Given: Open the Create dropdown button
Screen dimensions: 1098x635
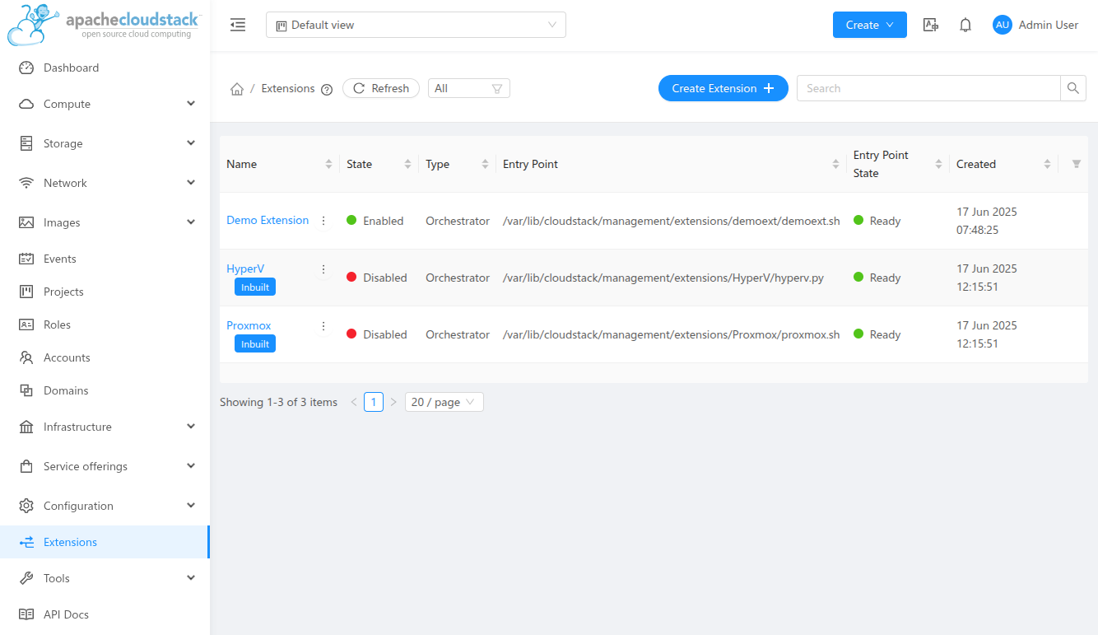Looking at the screenshot, I should 870,25.
